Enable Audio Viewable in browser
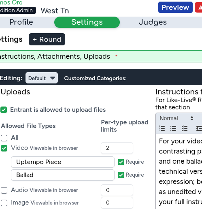202x209 pixels. pos(4,190)
